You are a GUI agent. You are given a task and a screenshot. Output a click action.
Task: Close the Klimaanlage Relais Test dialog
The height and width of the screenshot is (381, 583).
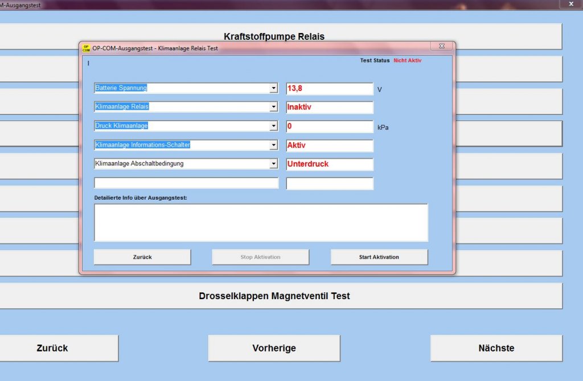(x=442, y=45)
